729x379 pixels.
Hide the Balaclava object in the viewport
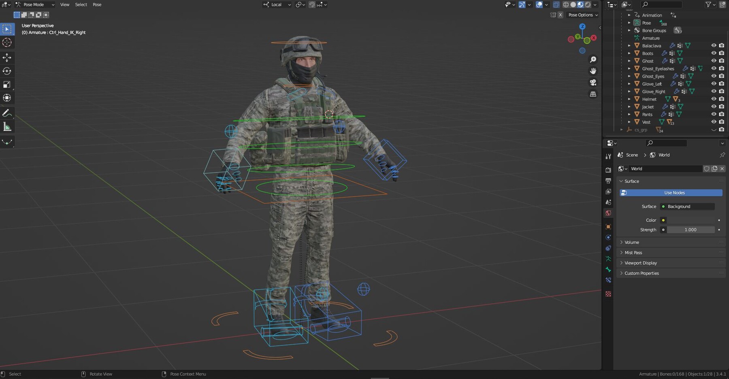(x=714, y=45)
